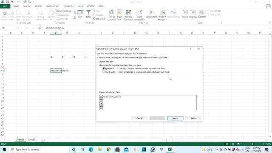272x153 pixels.
Task: Click the formula bar input
Action: (x=156, y=28)
